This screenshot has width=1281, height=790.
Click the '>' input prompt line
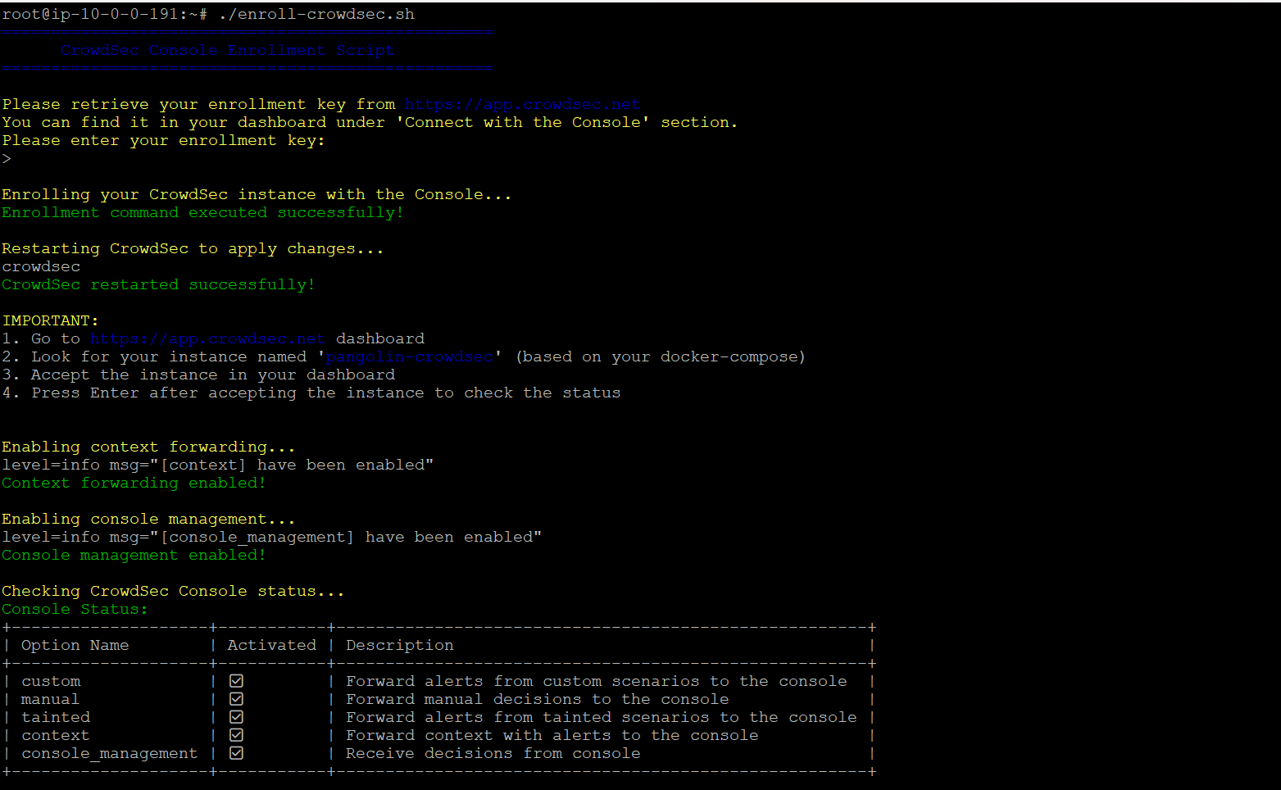(7, 158)
